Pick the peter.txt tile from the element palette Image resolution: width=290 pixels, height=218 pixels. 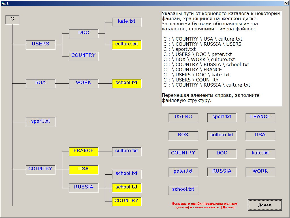[183, 172]
